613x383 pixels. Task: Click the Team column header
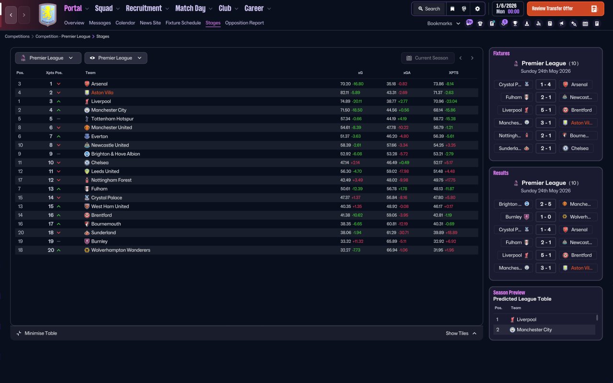91,73
